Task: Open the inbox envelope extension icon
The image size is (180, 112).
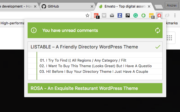Action: tap(112, 15)
